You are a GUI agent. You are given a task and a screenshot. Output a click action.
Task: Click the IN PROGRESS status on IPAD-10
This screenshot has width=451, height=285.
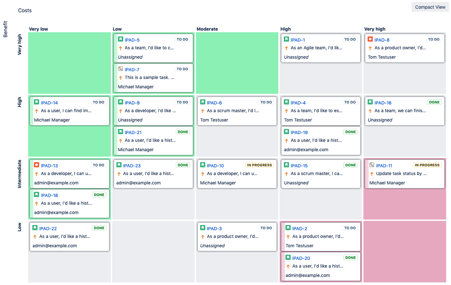tap(259, 165)
